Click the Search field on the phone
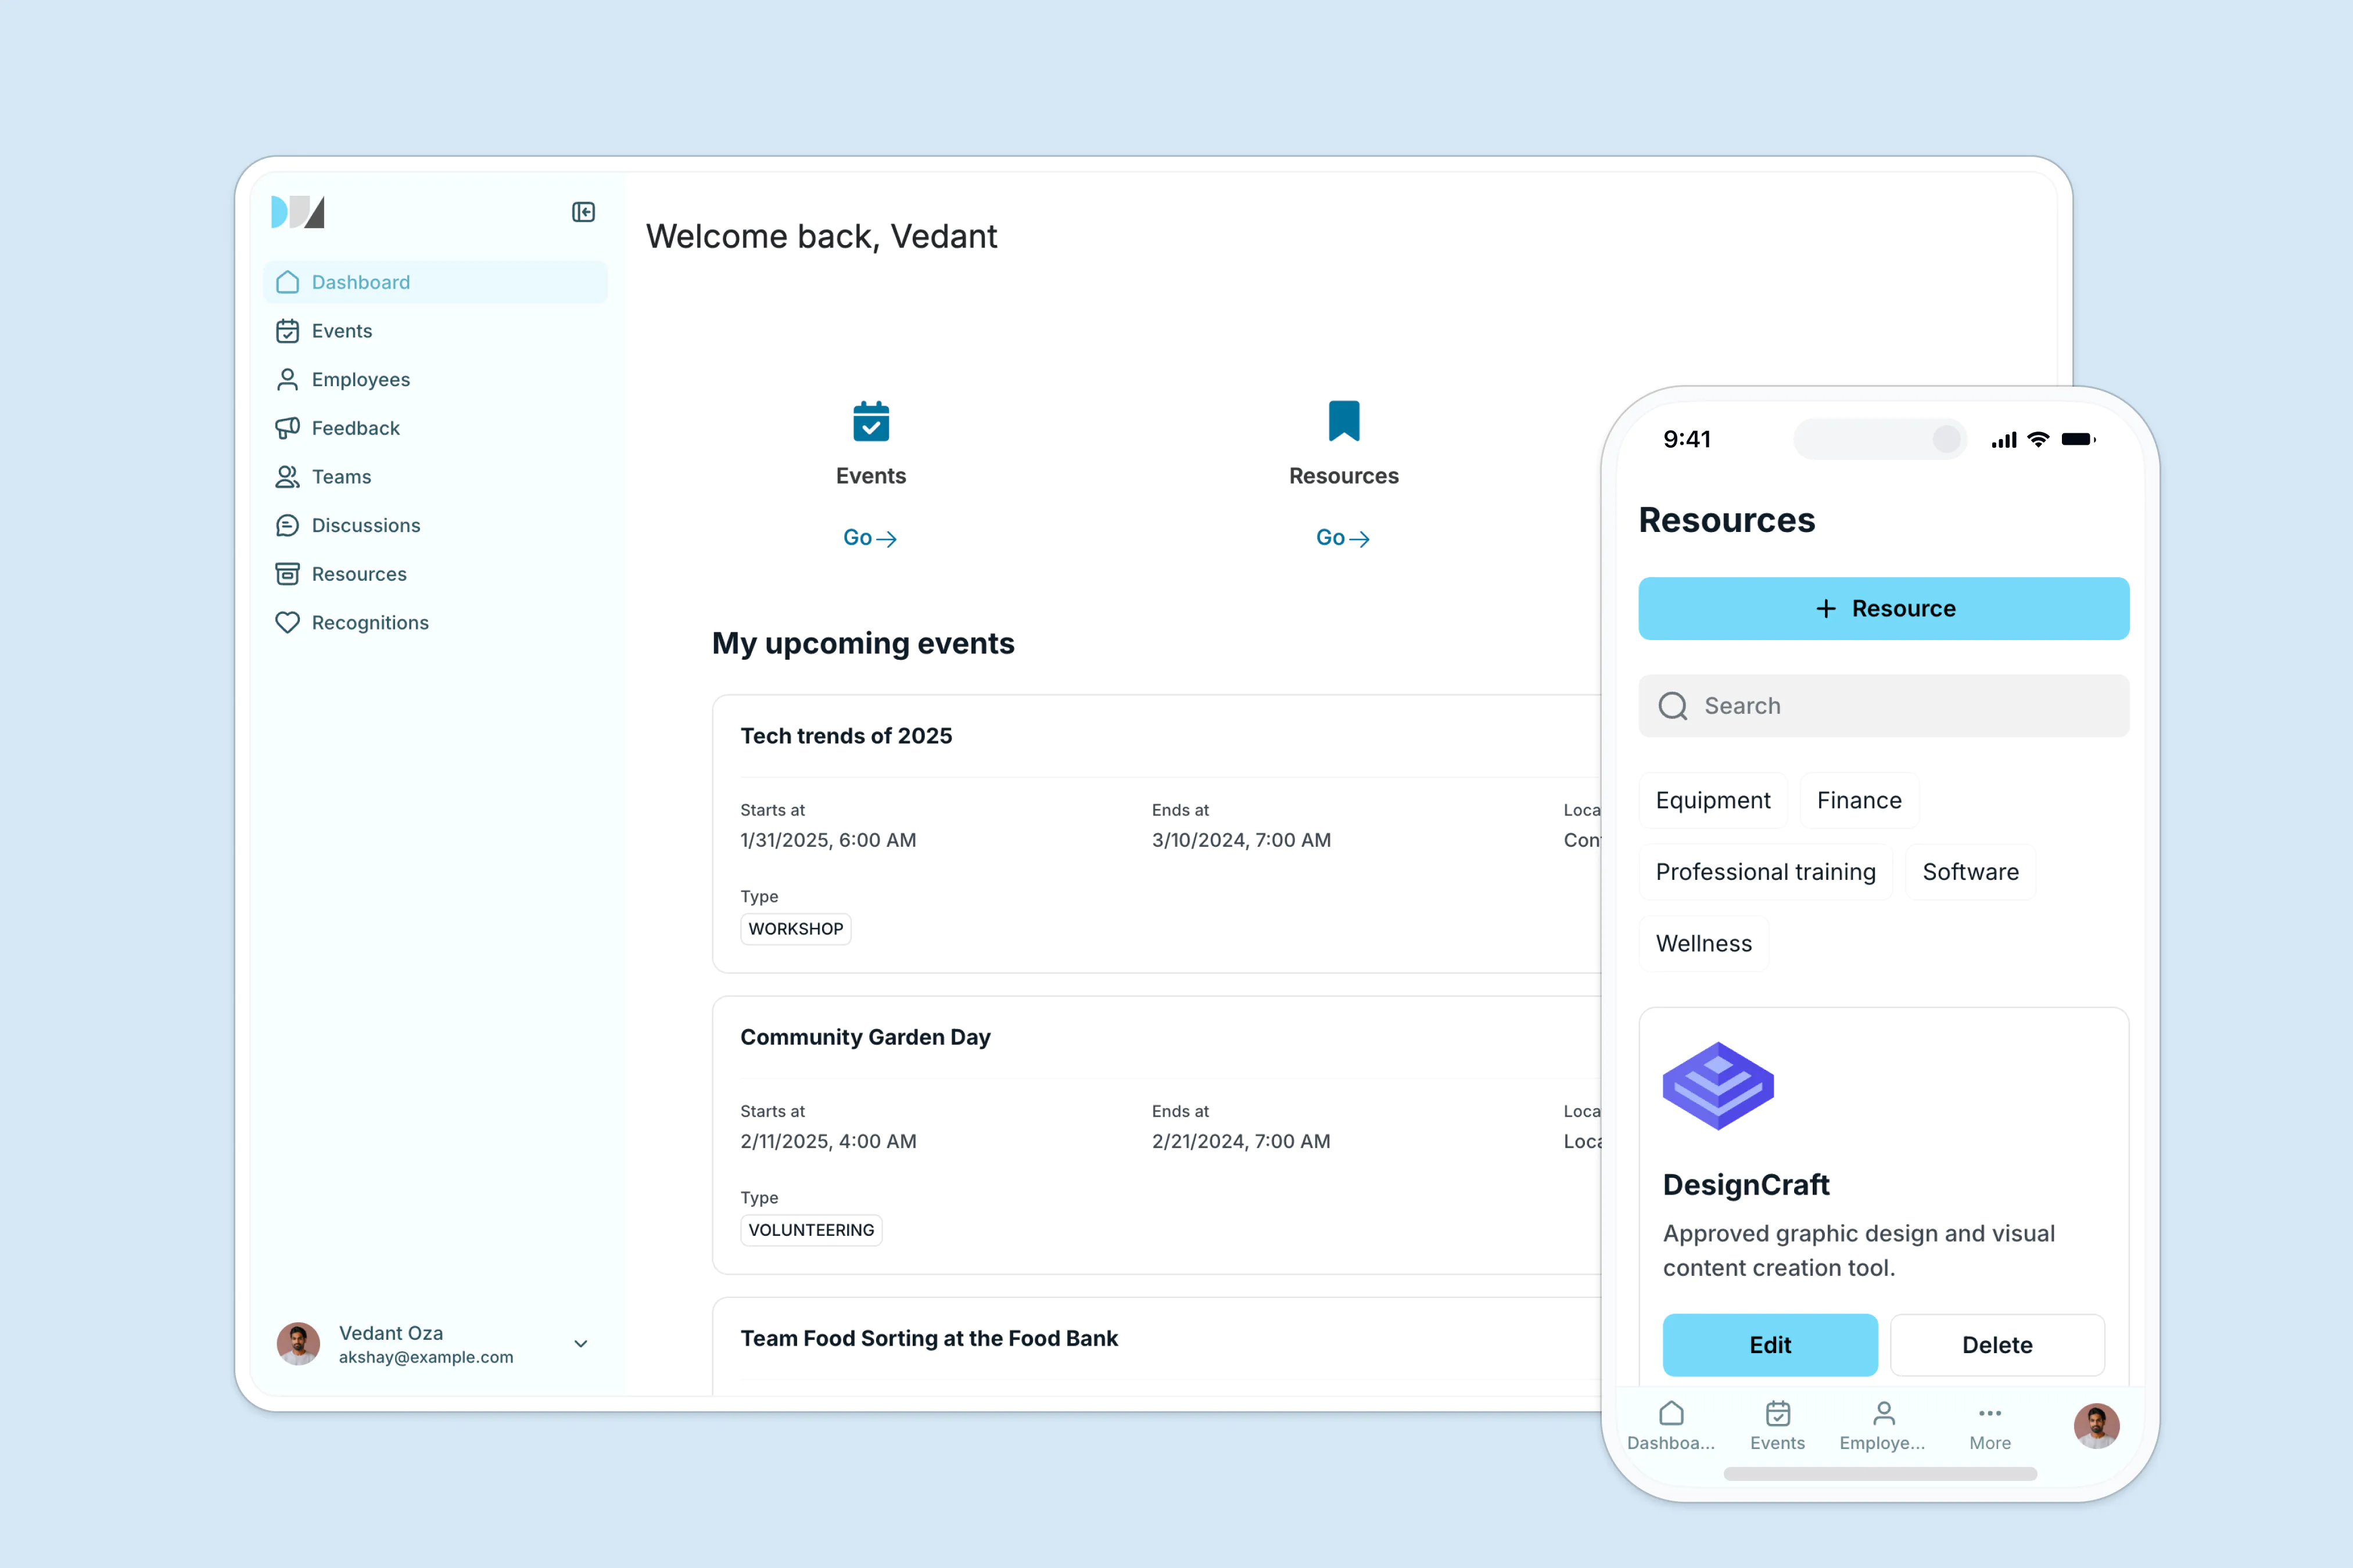 [x=1883, y=706]
